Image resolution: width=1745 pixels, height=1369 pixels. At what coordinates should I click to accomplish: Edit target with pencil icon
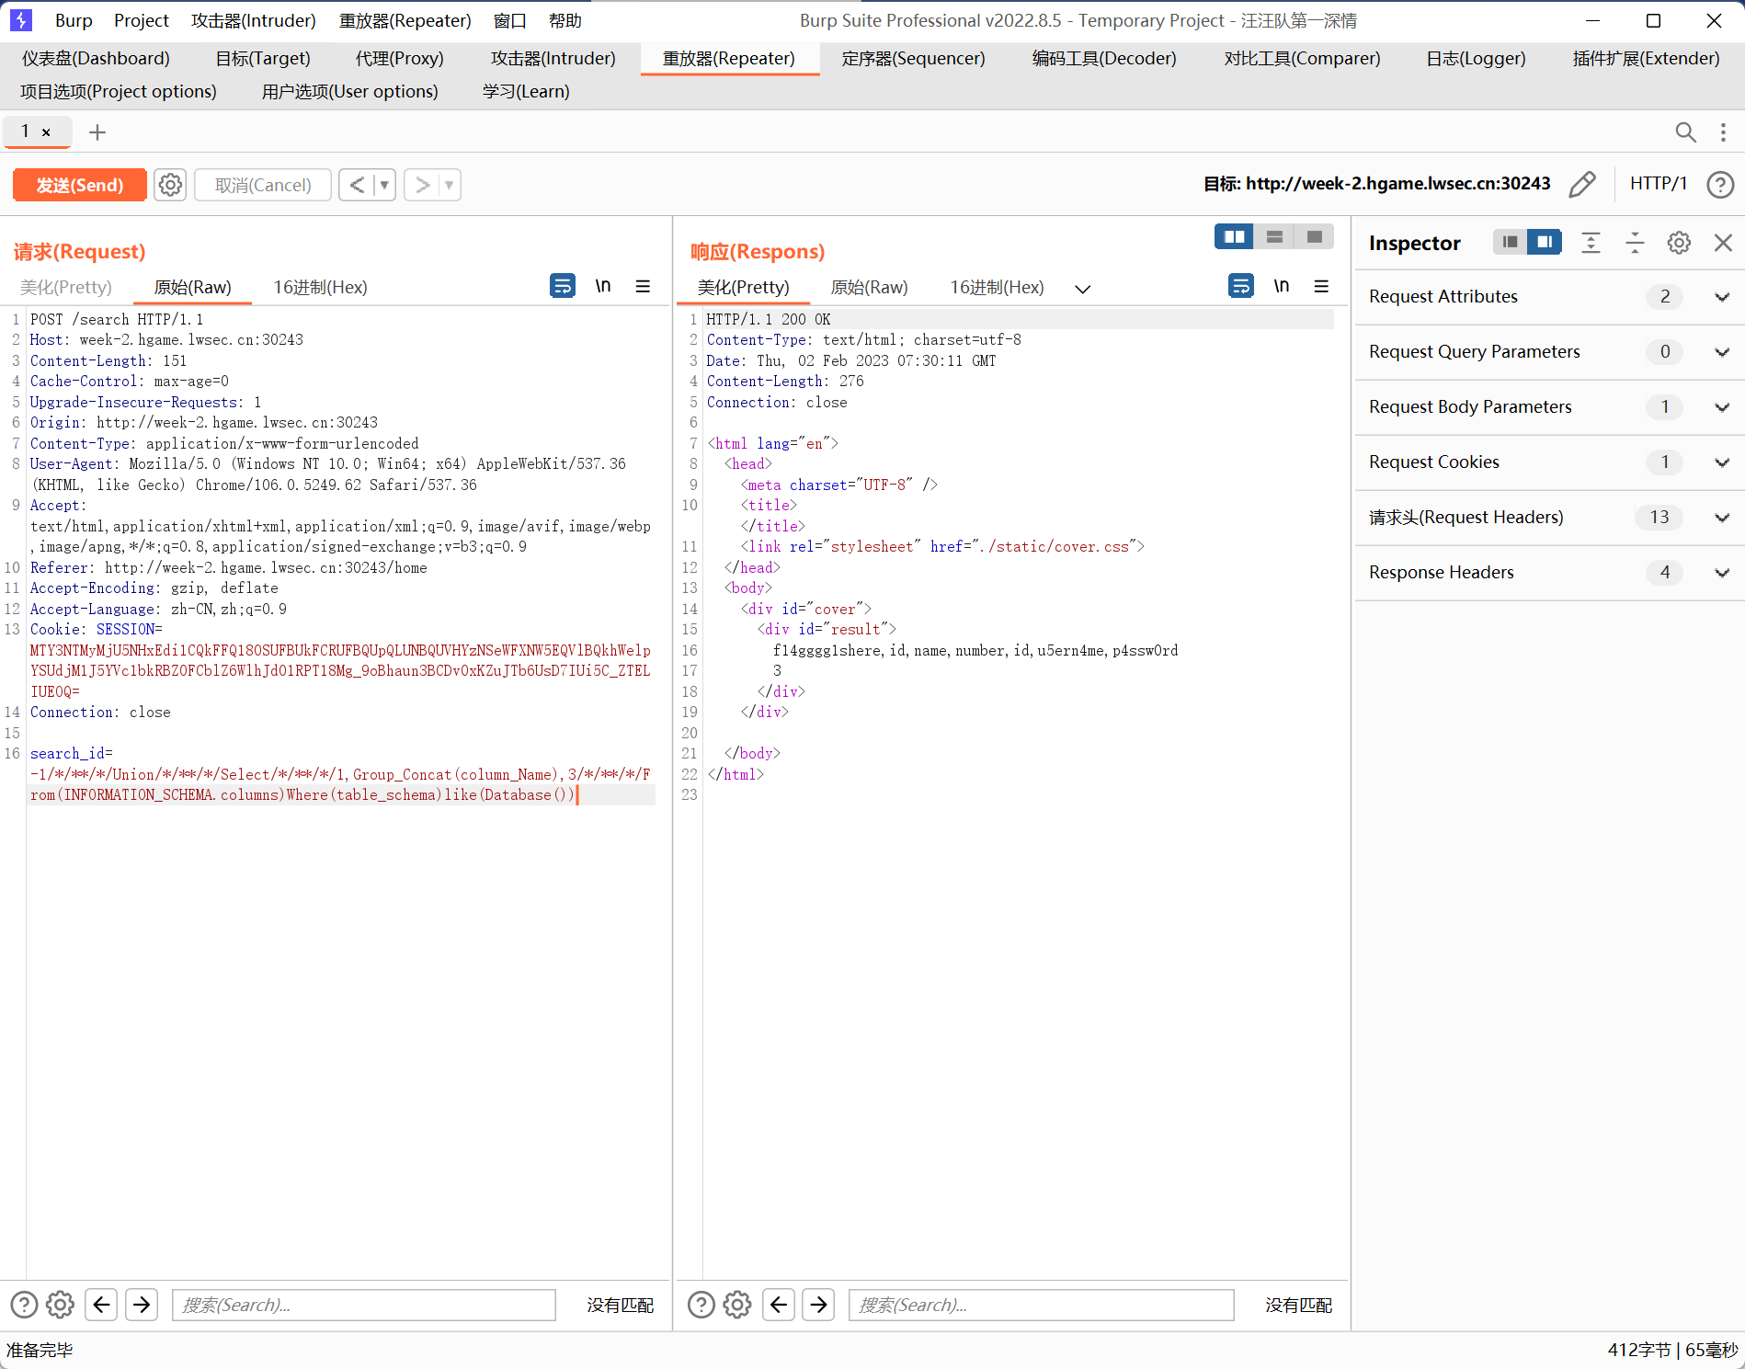coord(1582,184)
